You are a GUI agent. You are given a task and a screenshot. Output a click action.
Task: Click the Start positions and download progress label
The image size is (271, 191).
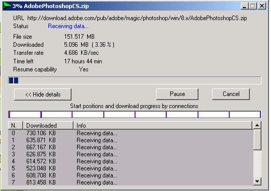click(x=134, y=106)
